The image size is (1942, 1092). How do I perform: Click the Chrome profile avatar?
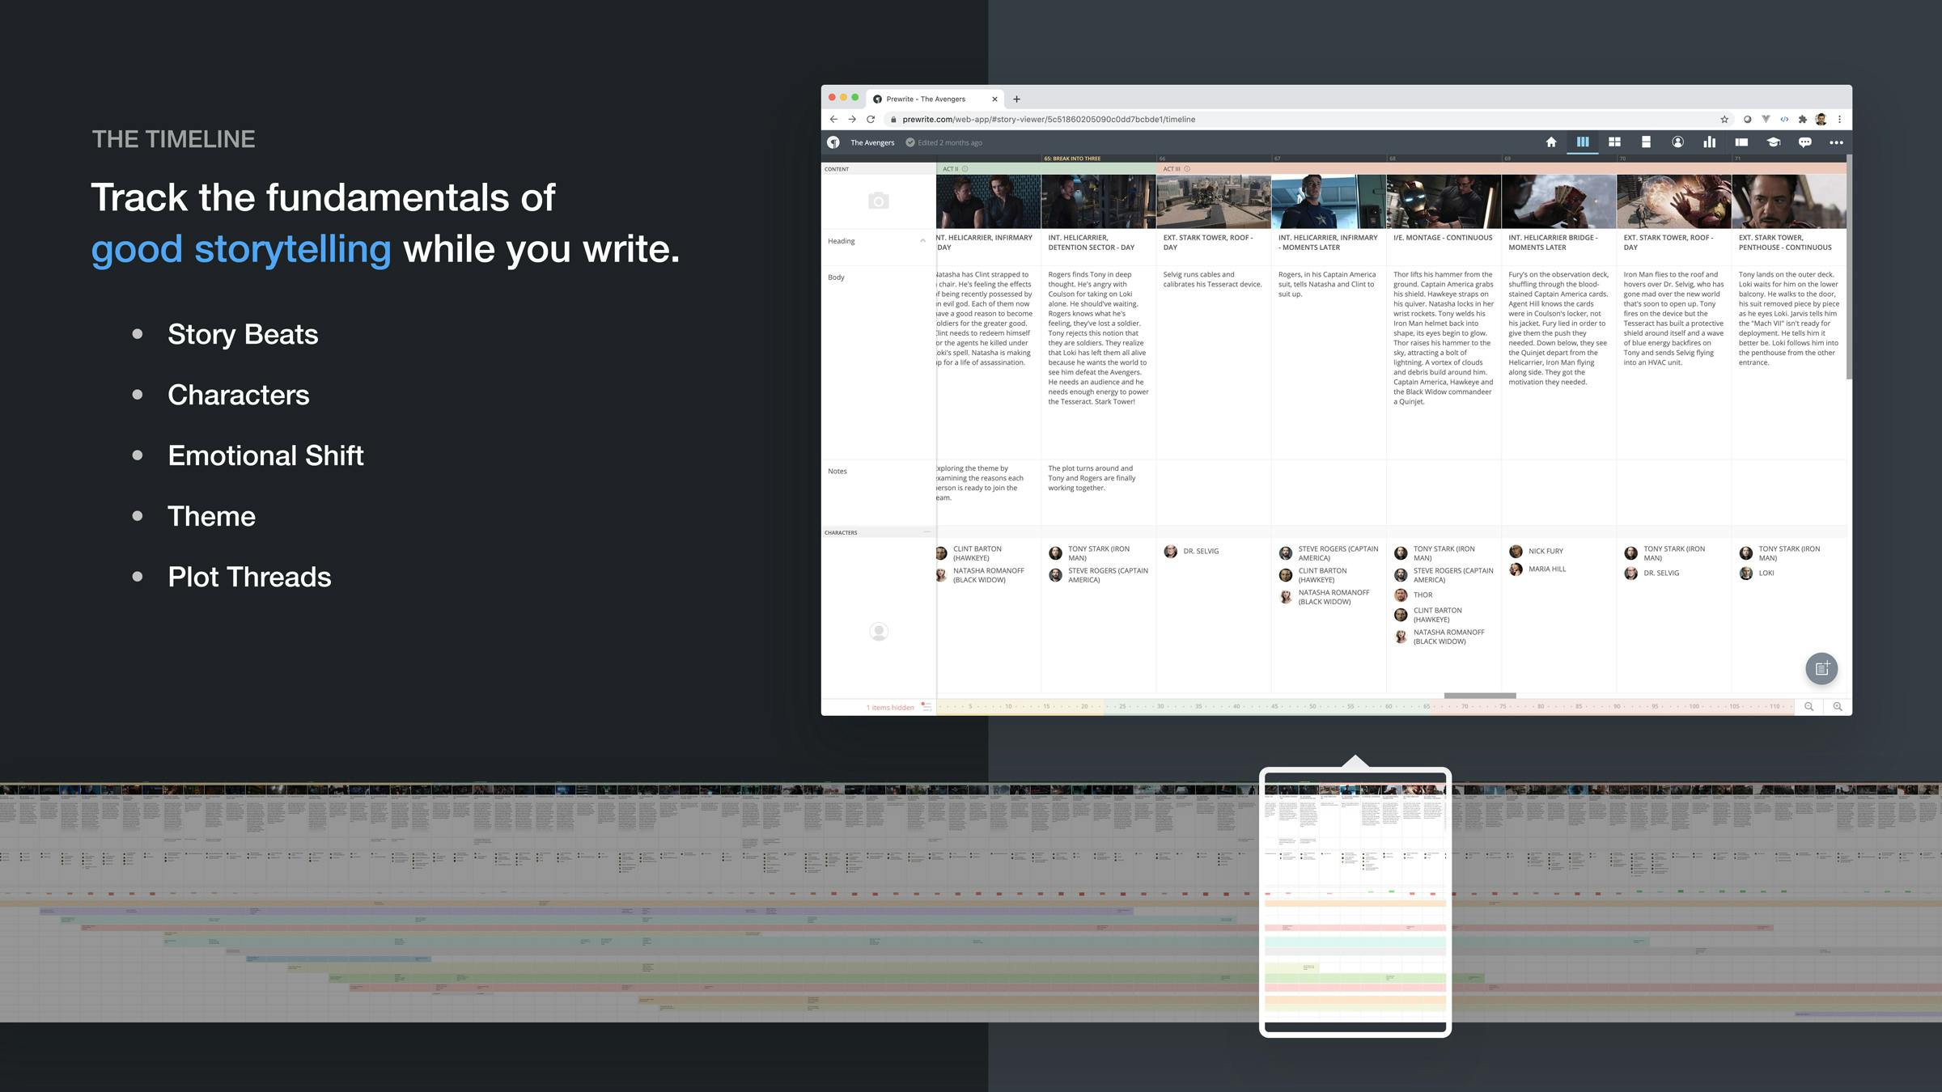1821,119
